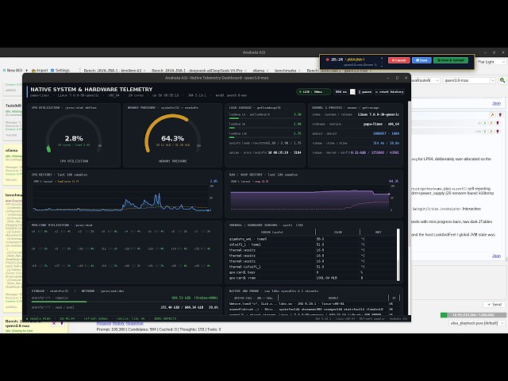508x381 pixels.
Task: Click the green magnifier icon beside model dropdown
Action: [x=502, y=80]
